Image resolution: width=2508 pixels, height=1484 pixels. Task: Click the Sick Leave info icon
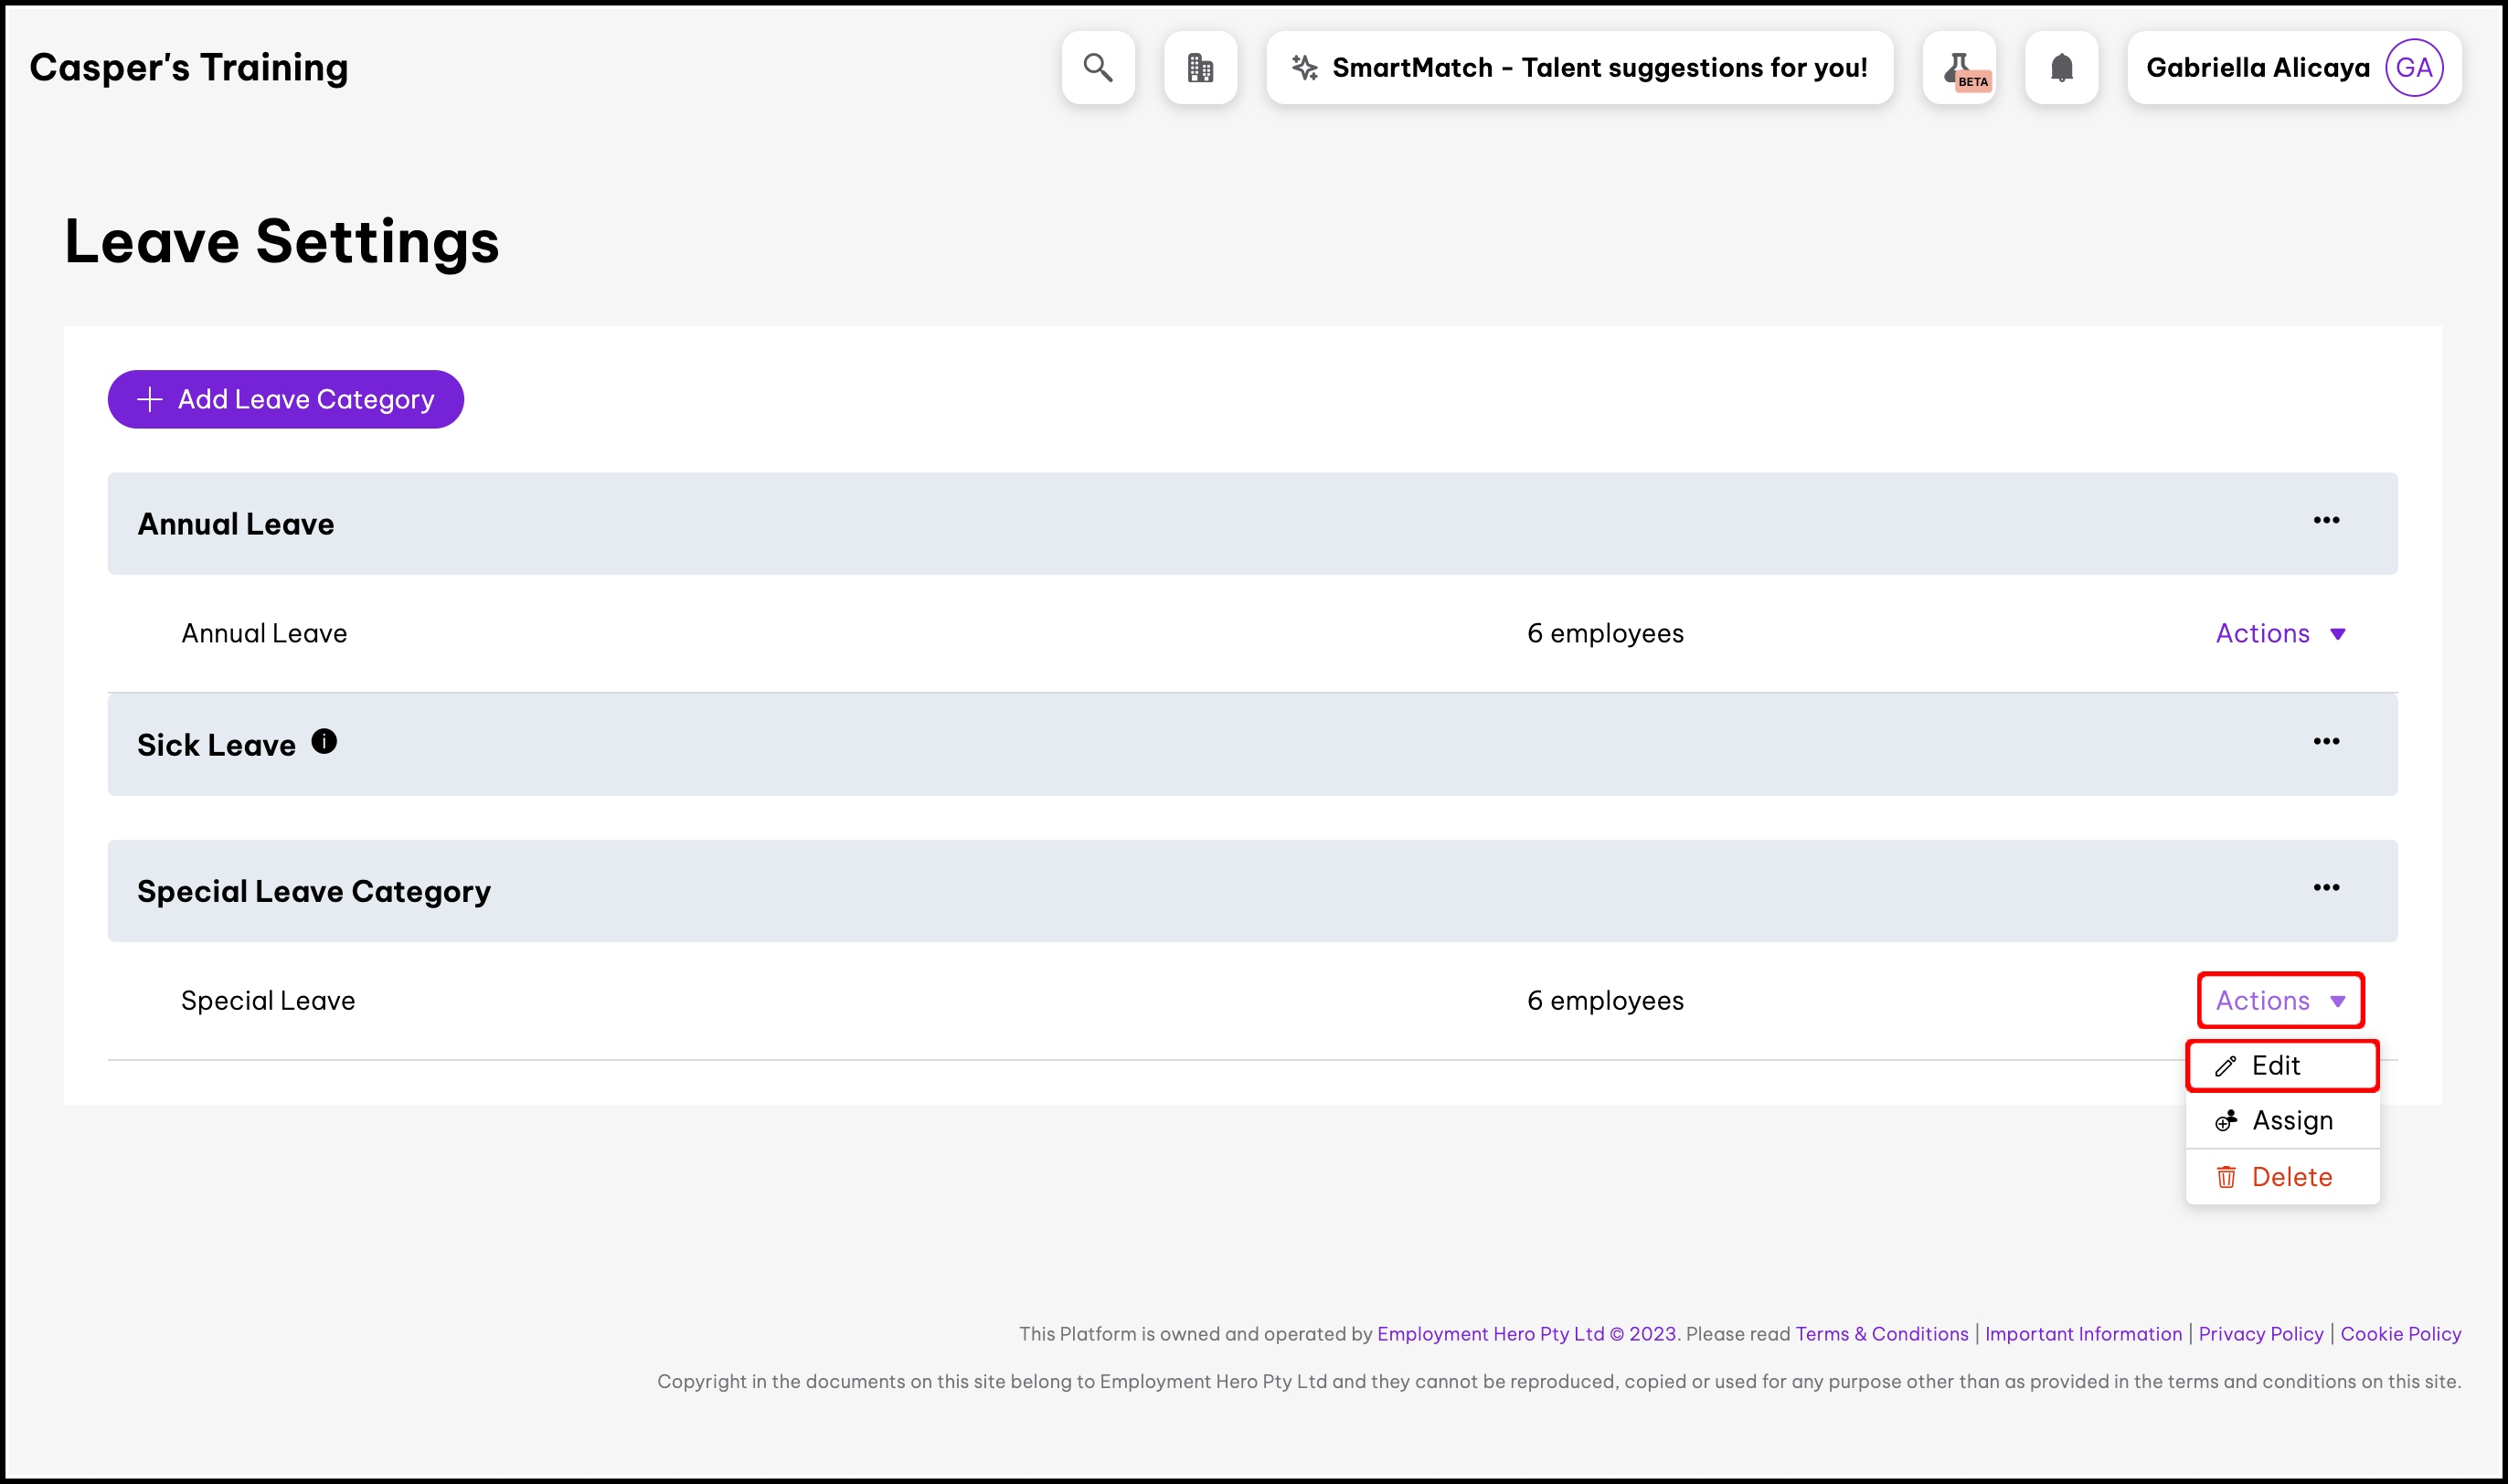(x=324, y=742)
